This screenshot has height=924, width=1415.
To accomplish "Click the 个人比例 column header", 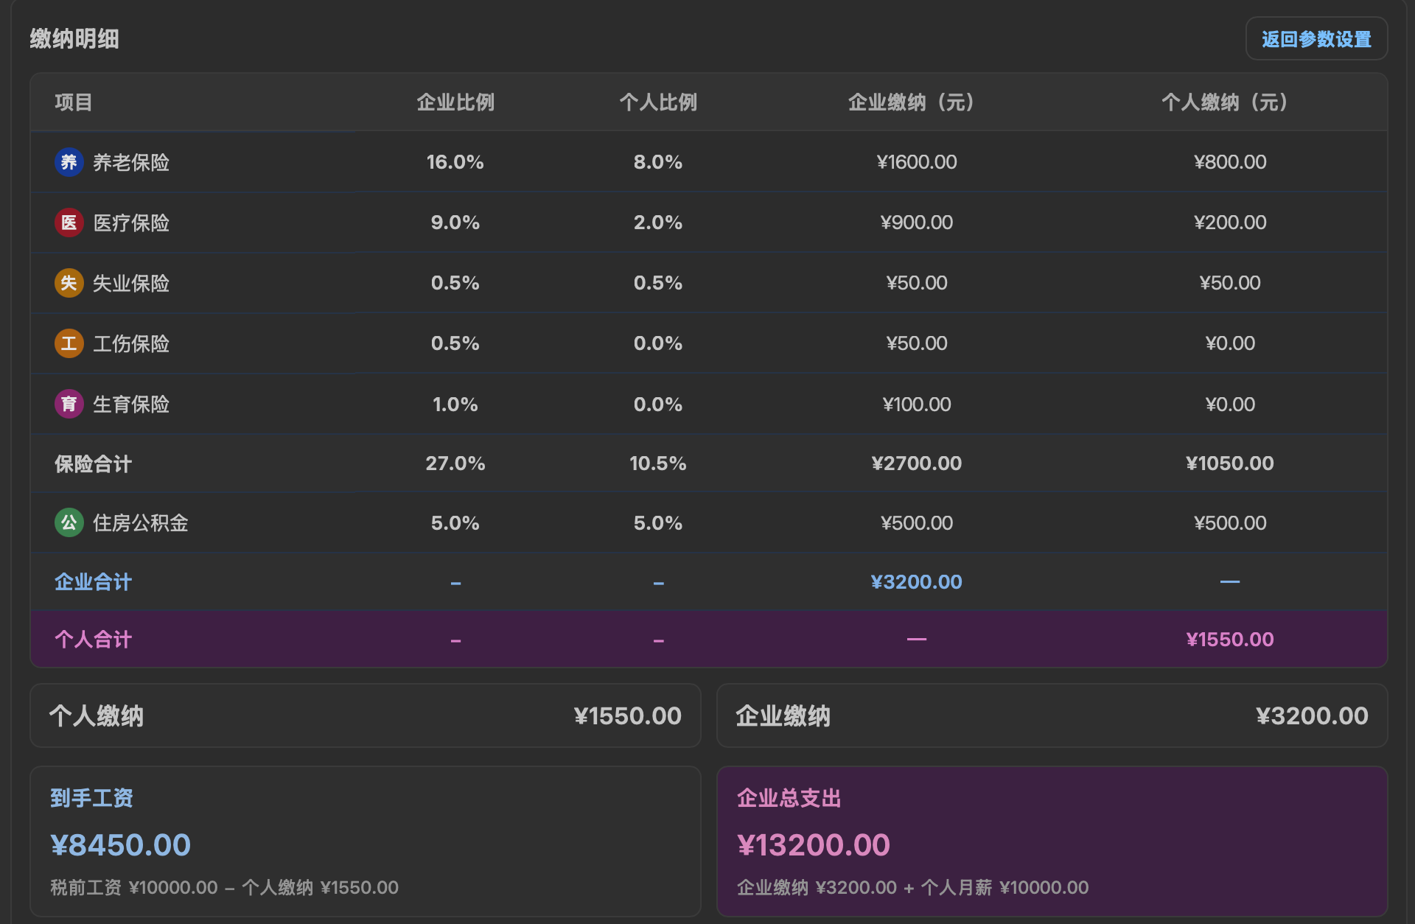I will [658, 103].
